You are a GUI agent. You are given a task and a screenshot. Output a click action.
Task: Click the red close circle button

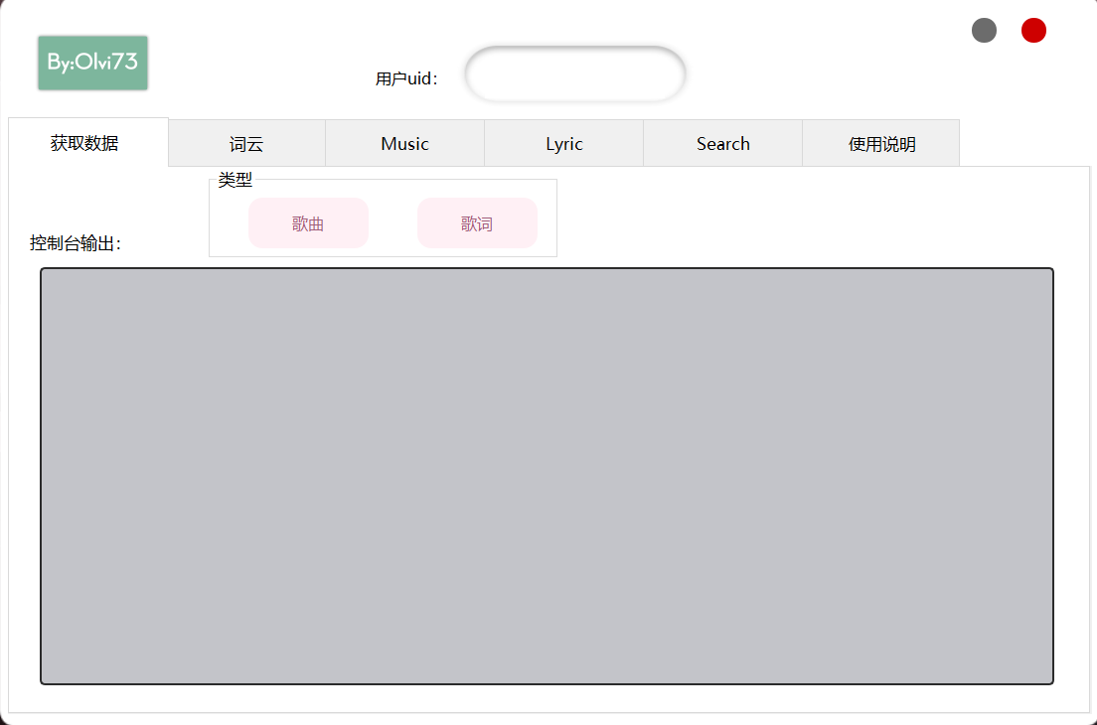(1033, 31)
